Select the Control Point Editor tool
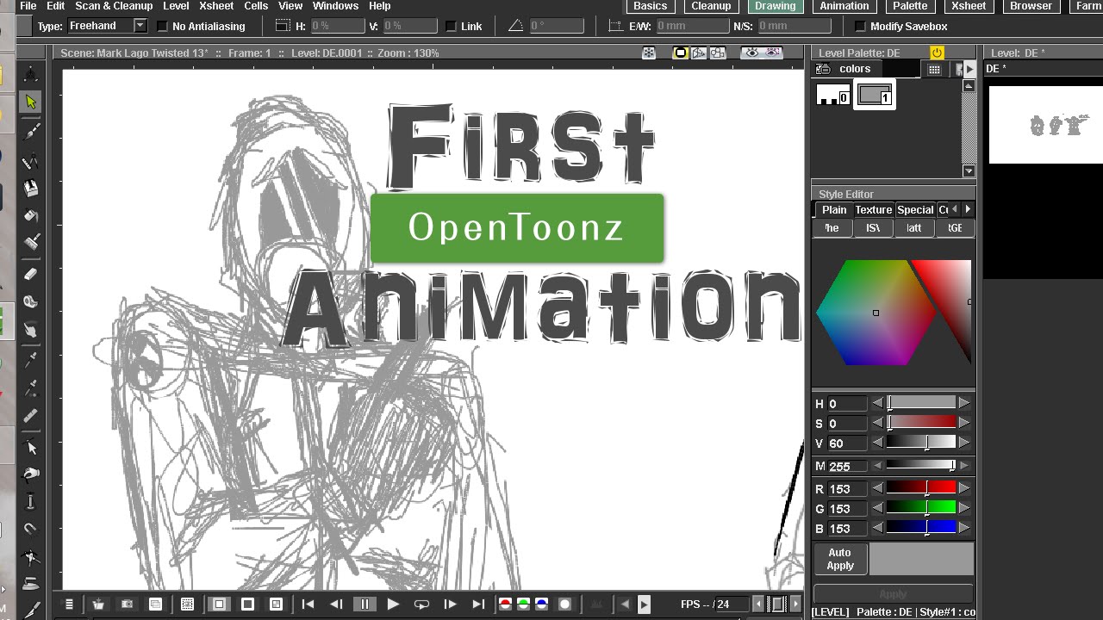Screen dimensions: 1103x620 [x=31, y=447]
